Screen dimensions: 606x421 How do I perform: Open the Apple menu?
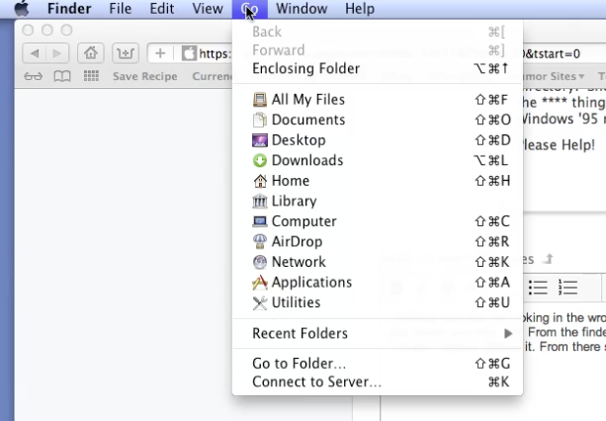(22, 9)
